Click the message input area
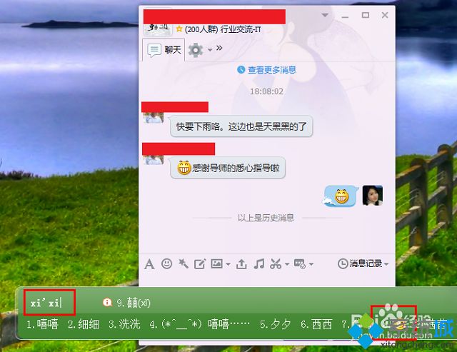Image resolution: width=457 pixels, height=352 pixels. coord(266,279)
